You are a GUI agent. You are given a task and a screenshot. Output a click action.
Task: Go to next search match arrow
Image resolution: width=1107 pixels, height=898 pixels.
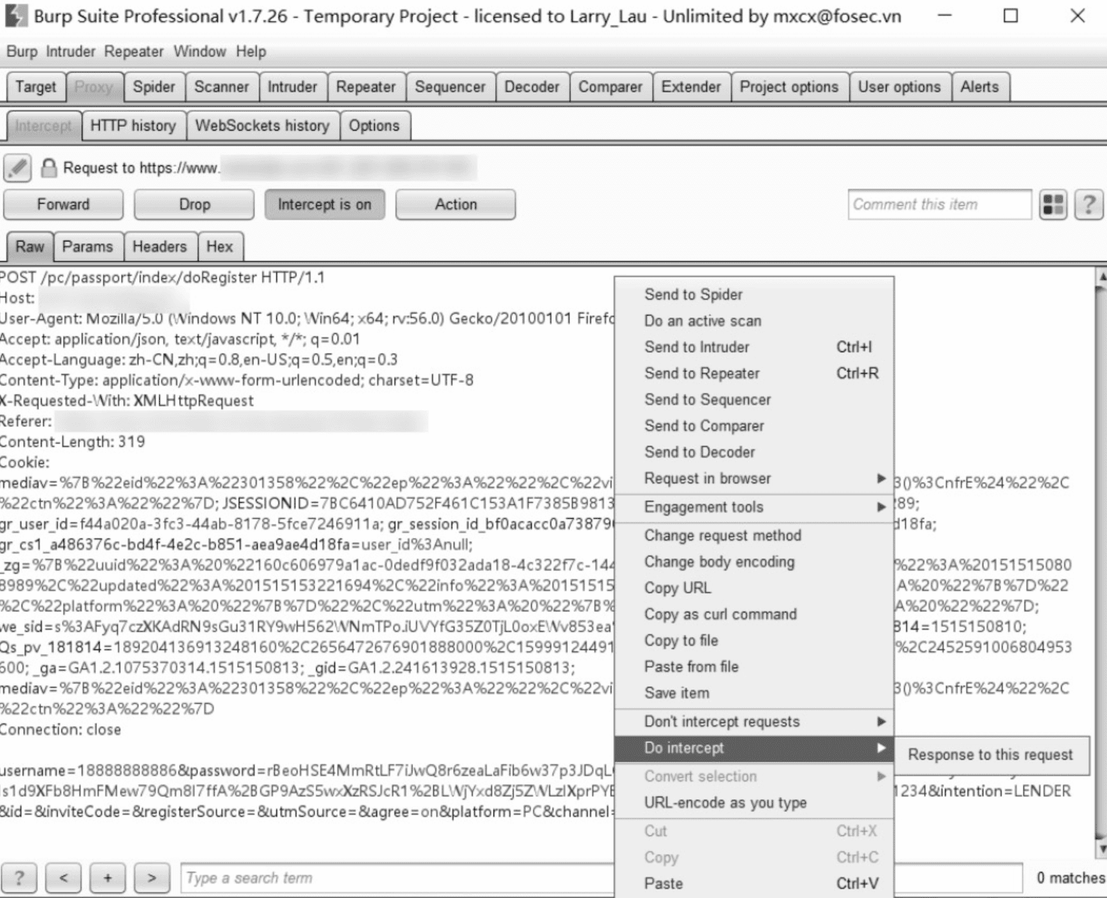[151, 878]
